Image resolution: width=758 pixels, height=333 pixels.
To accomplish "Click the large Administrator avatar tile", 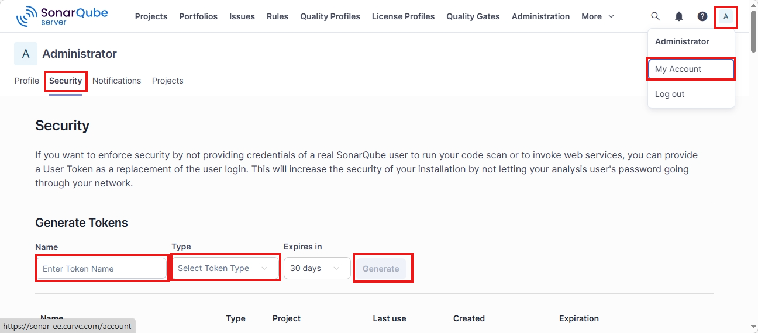I will [x=26, y=54].
